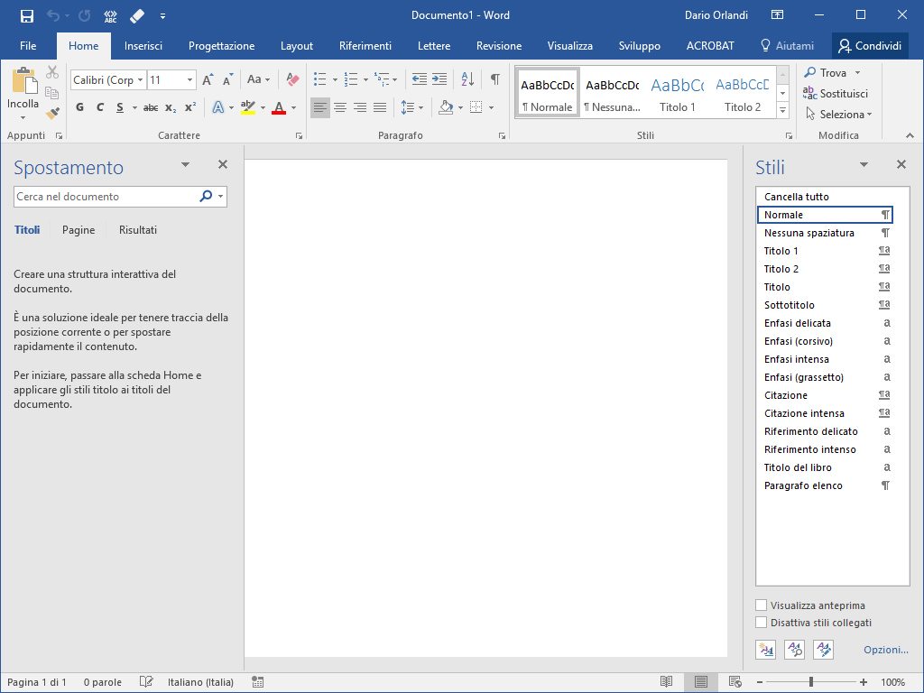The width and height of the screenshot is (924, 693).
Task: Toggle bold with the G button
Action: pyautogui.click(x=79, y=107)
